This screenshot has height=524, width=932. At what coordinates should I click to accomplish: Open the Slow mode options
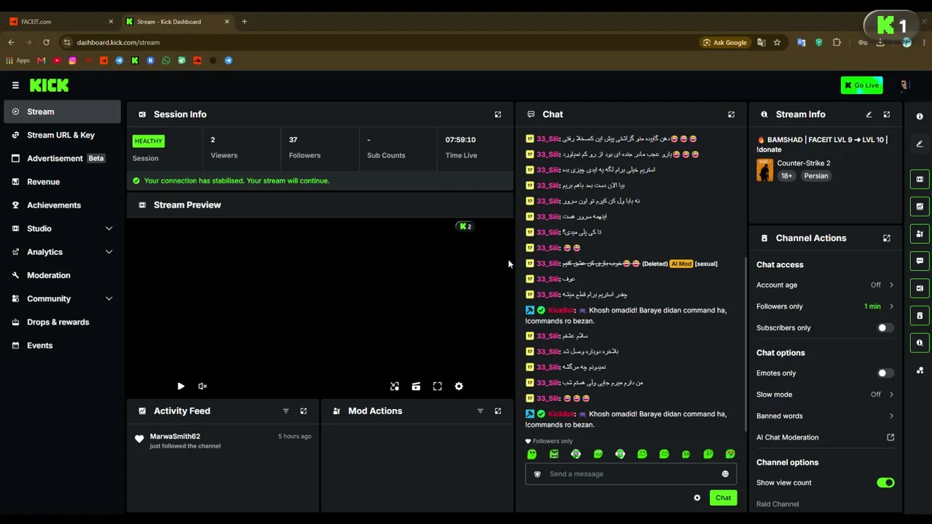click(x=825, y=394)
